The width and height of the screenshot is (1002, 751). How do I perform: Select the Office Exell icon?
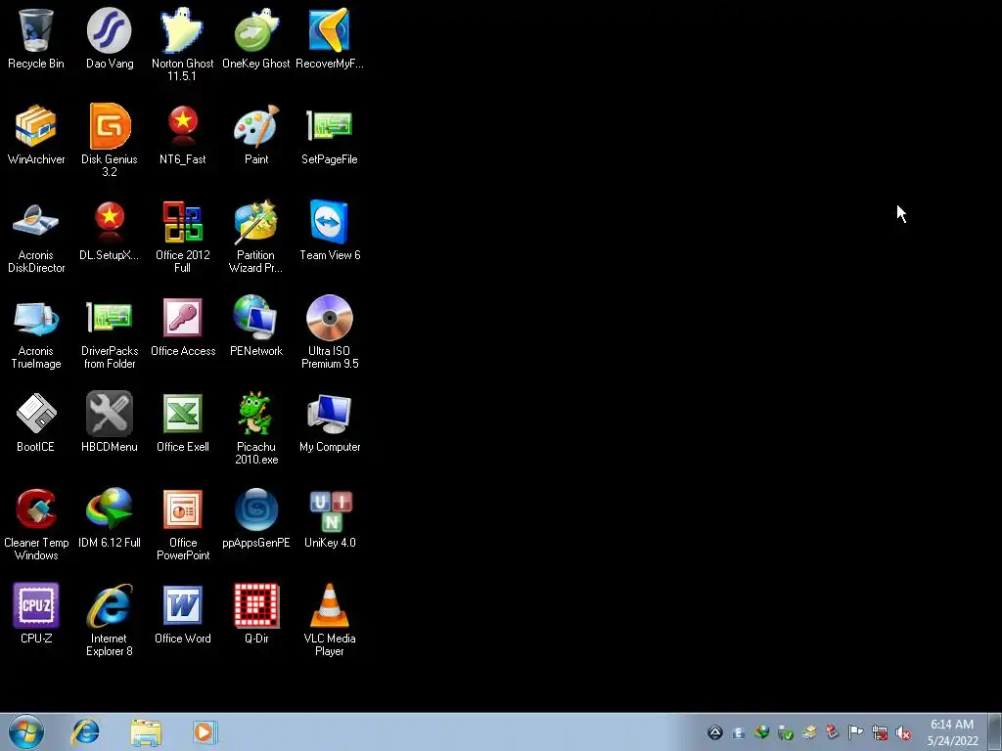click(x=183, y=421)
